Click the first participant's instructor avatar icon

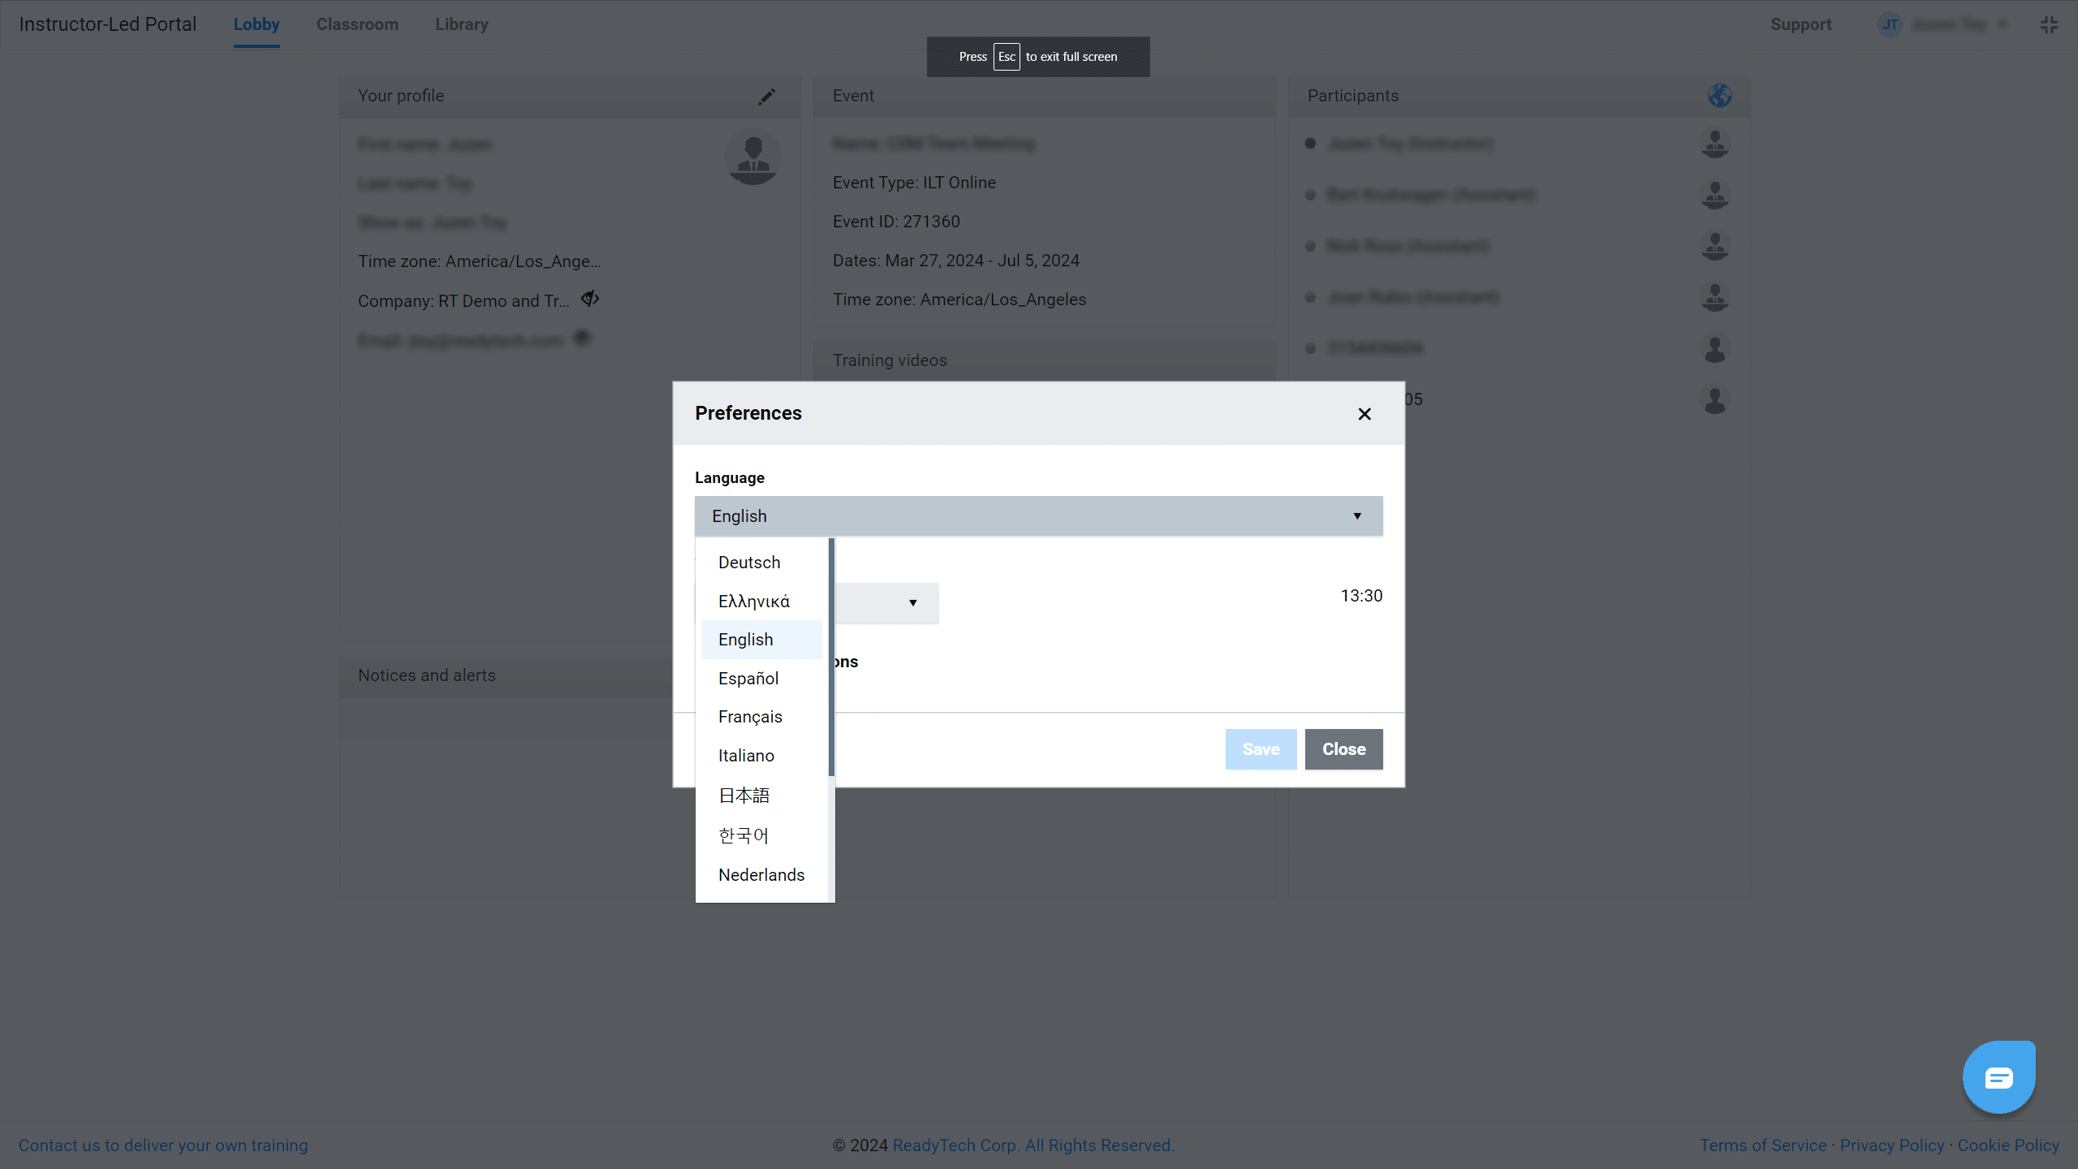[x=1714, y=144]
